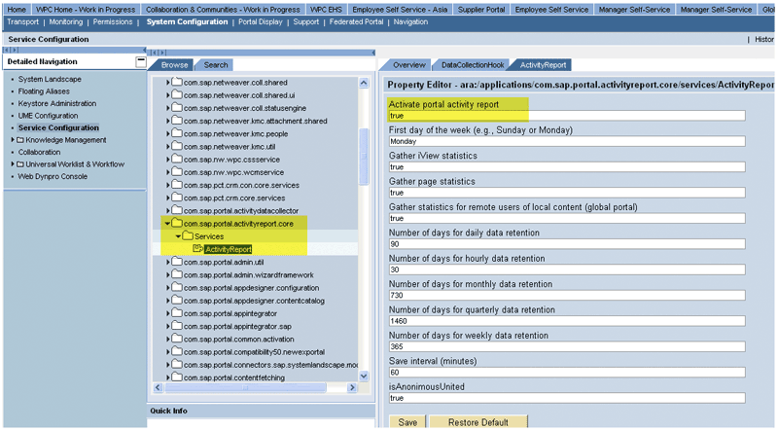Viewport: 778px width, 431px height.
Task: Click quarterly data retention field
Action: coord(567,321)
